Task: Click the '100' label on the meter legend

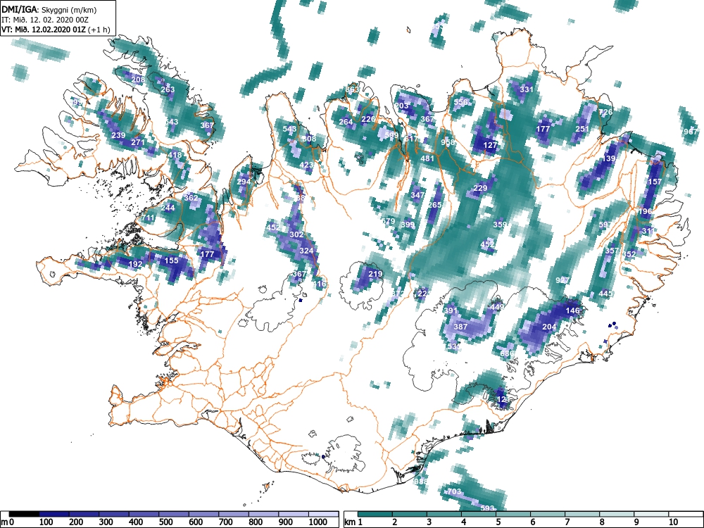Action: click(46, 522)
